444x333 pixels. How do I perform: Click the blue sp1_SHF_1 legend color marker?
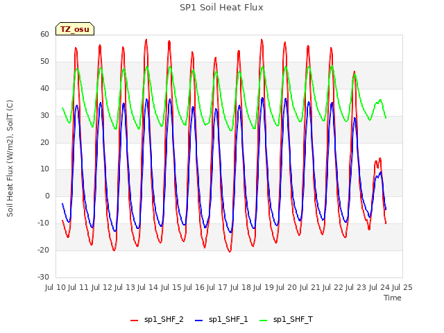(x=199, y=321)
